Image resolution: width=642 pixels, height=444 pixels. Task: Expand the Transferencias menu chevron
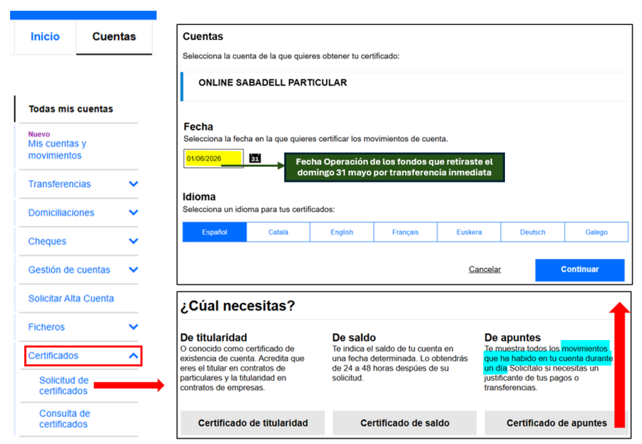coord(133,184)
